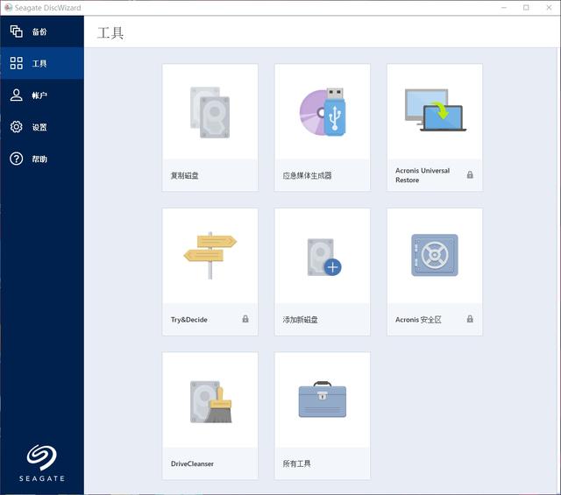
Task: Open the 设置 gear icon
Action: click(17, 127)
